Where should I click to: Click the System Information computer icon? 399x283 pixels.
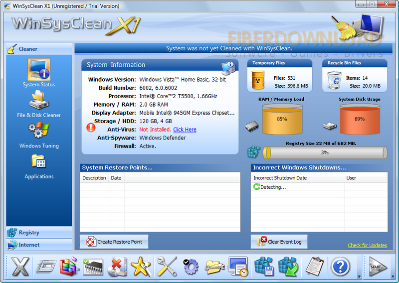pos(228,68)
